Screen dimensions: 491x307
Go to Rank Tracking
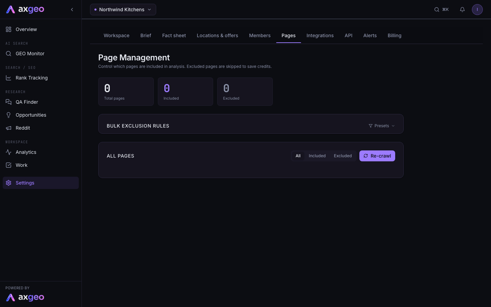[41, 78]
